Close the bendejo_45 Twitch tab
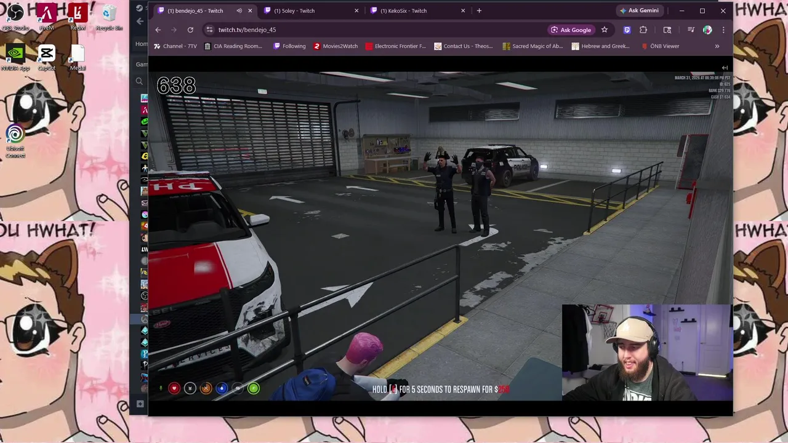Screen dimensions: 788x443 [250, 10]
